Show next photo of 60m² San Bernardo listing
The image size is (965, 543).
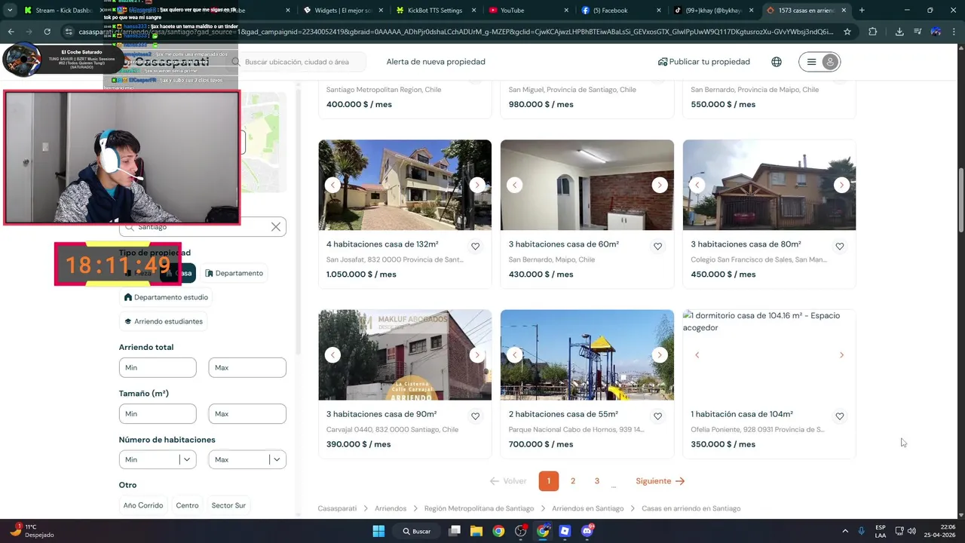(660, 185)
